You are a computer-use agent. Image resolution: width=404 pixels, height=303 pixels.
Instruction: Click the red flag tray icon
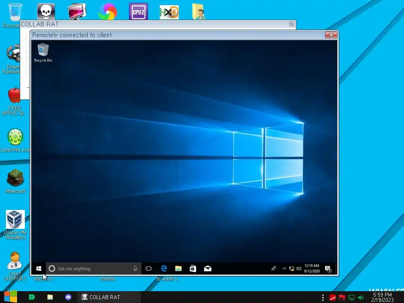point(342,297)
